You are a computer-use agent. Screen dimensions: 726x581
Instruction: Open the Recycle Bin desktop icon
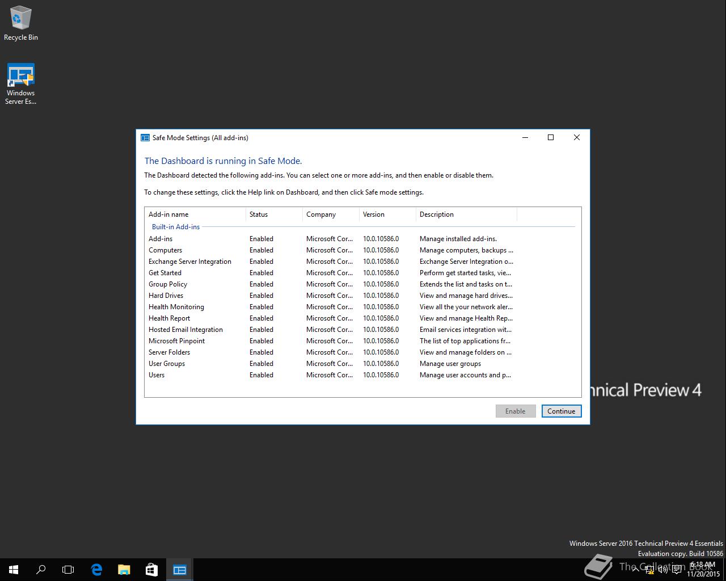tap(20, 23)
